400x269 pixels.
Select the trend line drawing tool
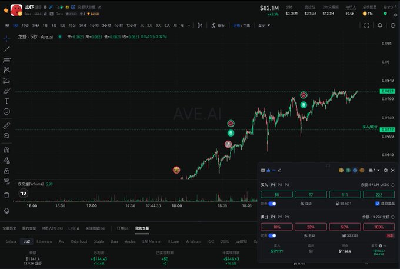tap(6, 49)
